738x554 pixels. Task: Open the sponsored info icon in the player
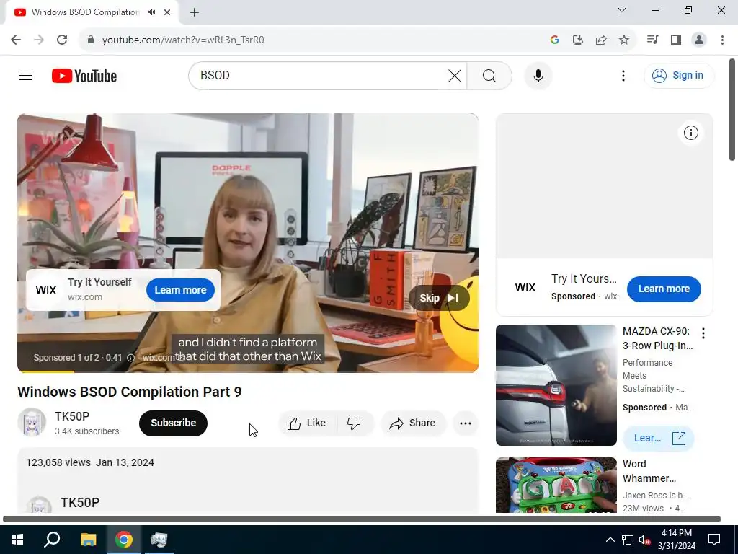pos(131,358)
